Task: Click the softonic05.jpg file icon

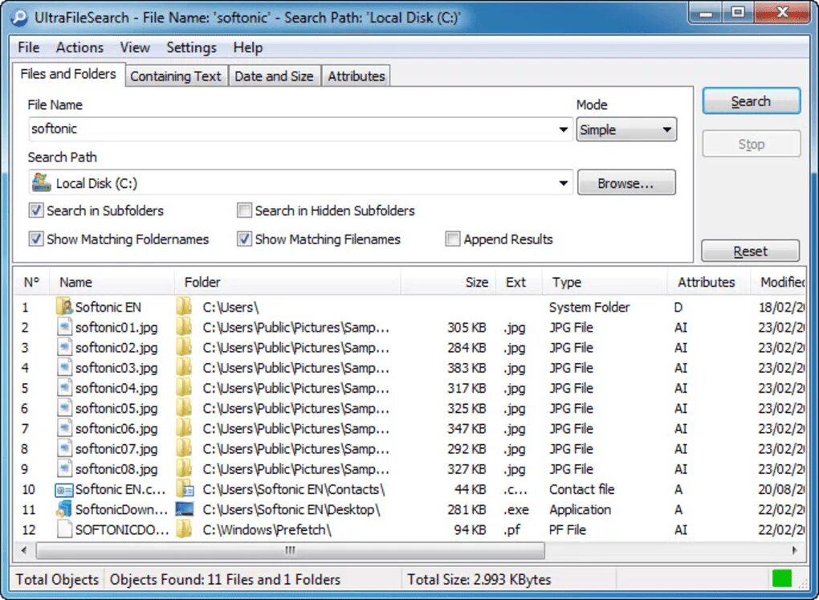Action: [63, 408]
